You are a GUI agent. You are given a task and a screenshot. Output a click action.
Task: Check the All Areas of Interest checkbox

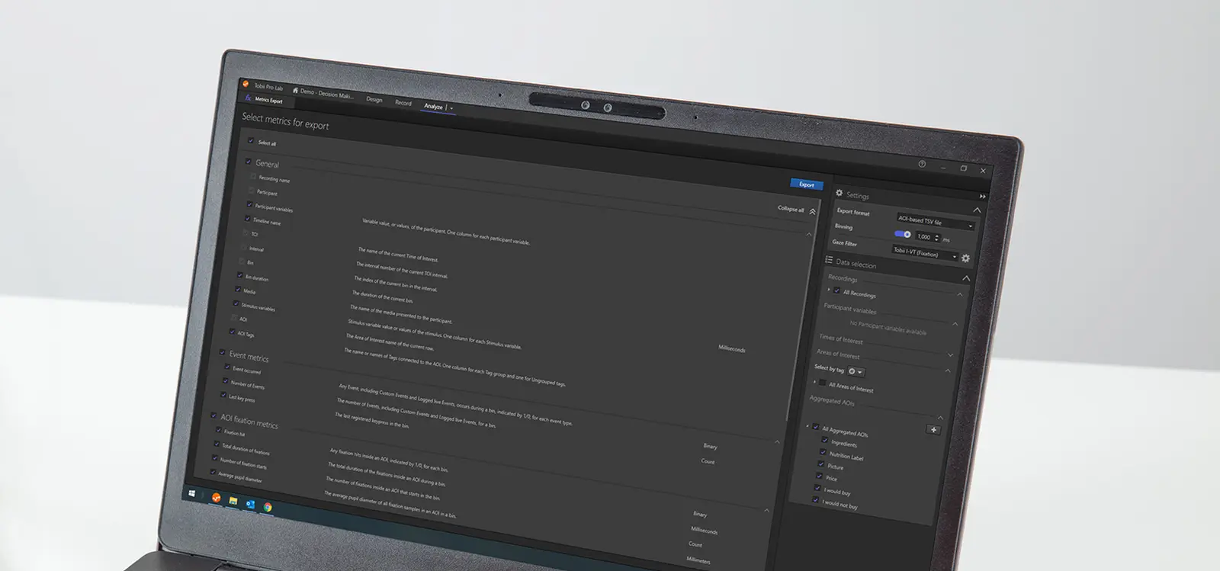pyautogui.click(x=822, y=383)
